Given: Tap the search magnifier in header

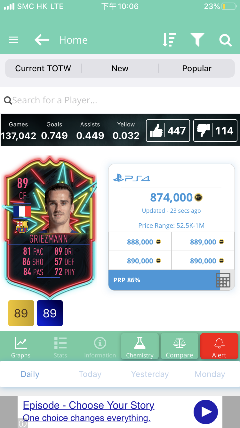Looking at the screenshot, I should click(225, 40).
